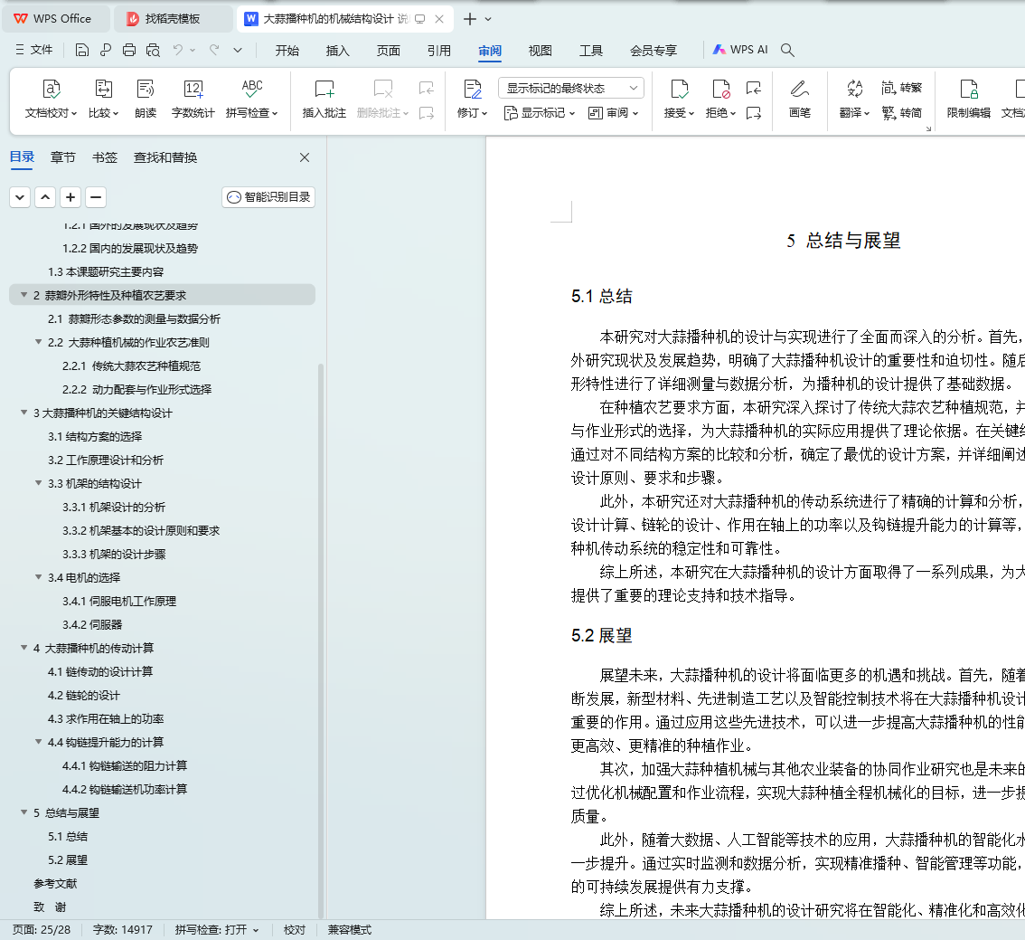Collapse chapter 5 总结与展望 in outline

coord(24,812)
